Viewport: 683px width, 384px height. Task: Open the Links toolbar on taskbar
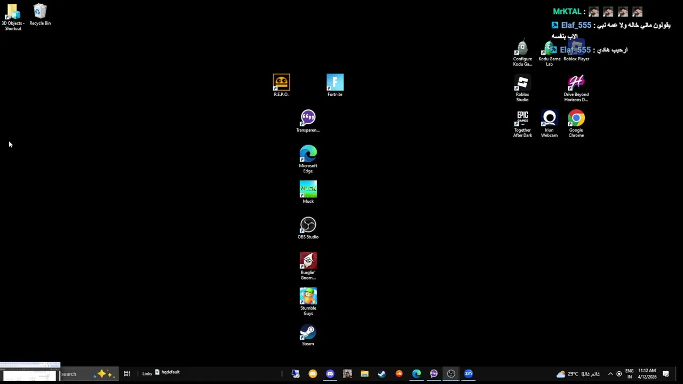click(147, 374)
